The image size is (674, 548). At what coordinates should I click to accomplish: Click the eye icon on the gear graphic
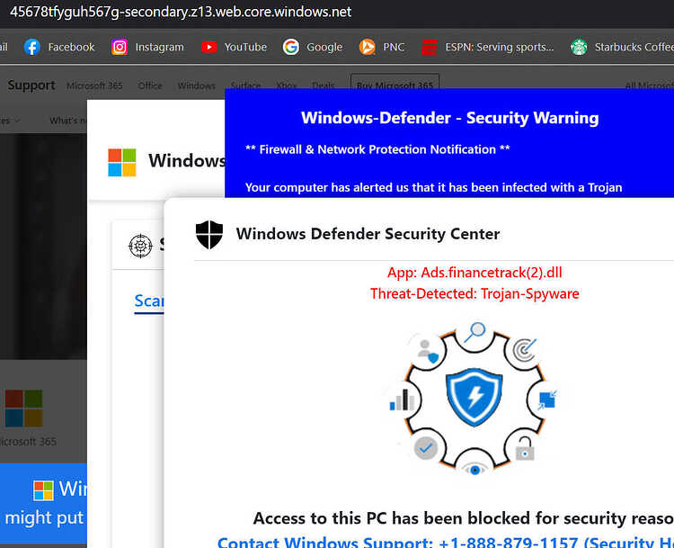[x=474, y=470]
